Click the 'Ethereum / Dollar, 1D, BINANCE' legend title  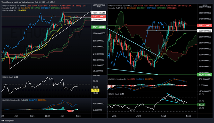pos(120,6)
